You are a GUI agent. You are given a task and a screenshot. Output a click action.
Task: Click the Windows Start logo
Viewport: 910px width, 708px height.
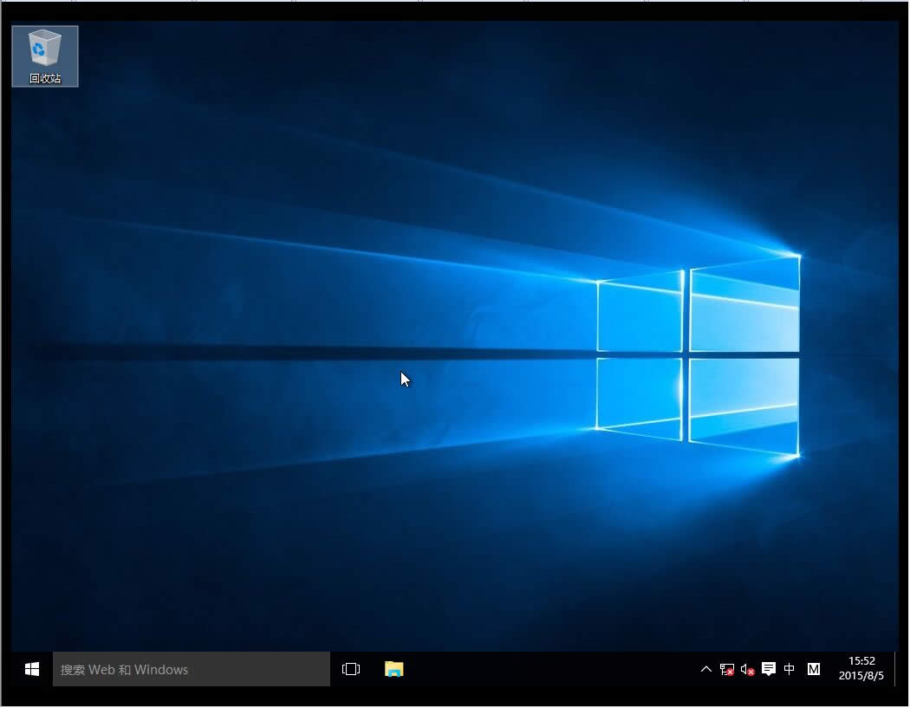(x=31, y=669)
